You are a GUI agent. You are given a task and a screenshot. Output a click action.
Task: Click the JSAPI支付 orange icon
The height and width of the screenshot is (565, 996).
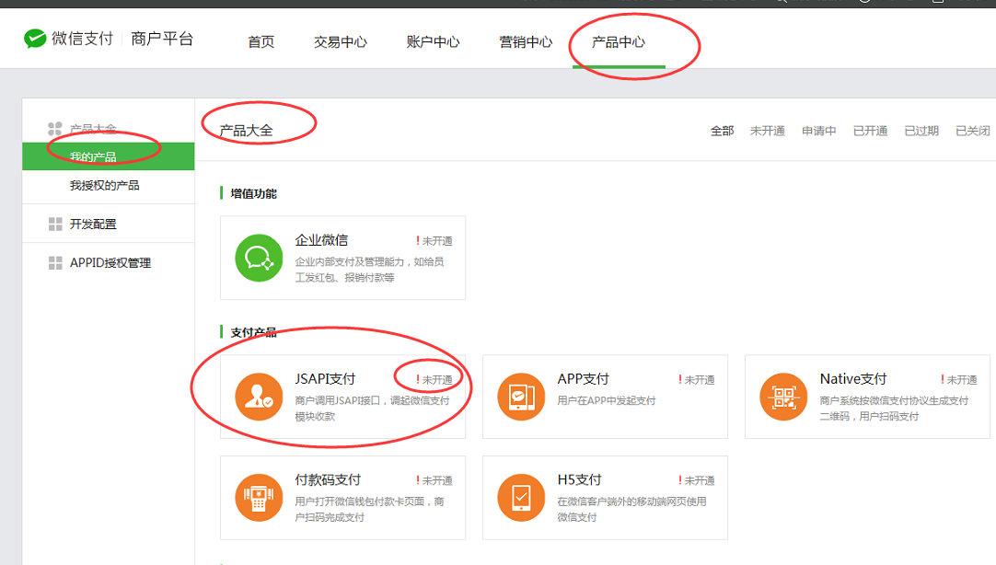tap(259, 397)
